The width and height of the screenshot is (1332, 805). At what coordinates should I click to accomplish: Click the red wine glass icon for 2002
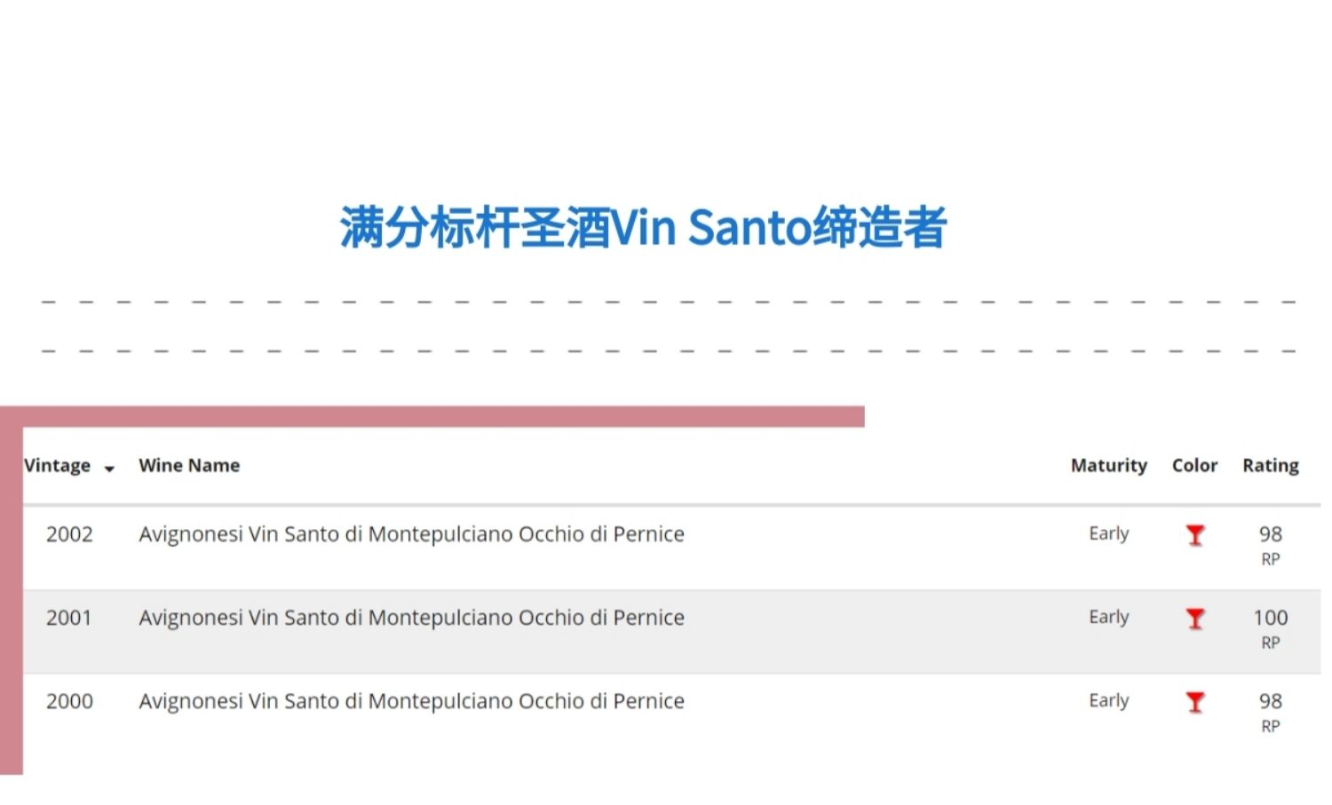1195,535
